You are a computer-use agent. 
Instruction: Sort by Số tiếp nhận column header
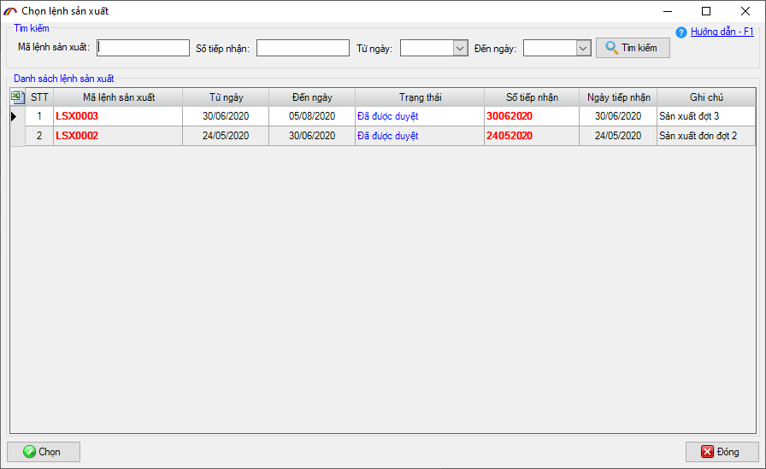tap(532, 97)
